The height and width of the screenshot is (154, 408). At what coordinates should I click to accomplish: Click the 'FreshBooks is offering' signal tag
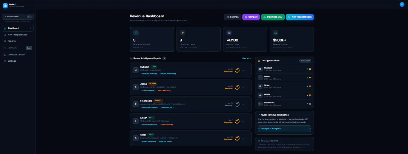coord(149,108)
